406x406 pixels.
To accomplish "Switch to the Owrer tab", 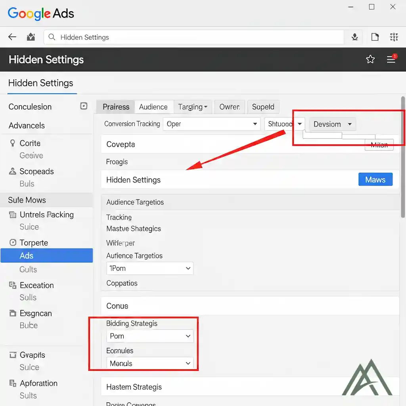I will click(x=230, y=107).
